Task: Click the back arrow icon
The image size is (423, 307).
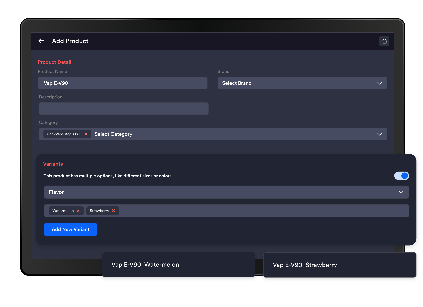Action: (41, 41)
